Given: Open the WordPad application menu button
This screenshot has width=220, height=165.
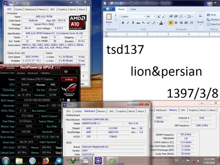Looking at the screenshot, I should click(x=109, y=9).
